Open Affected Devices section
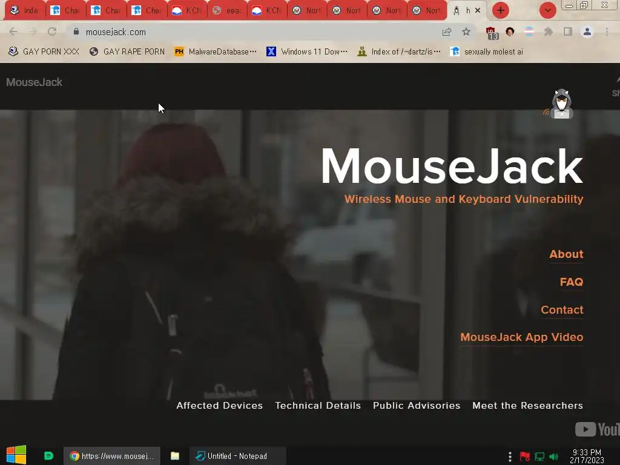This screenshot has width=620, height=465. (219, 405)
